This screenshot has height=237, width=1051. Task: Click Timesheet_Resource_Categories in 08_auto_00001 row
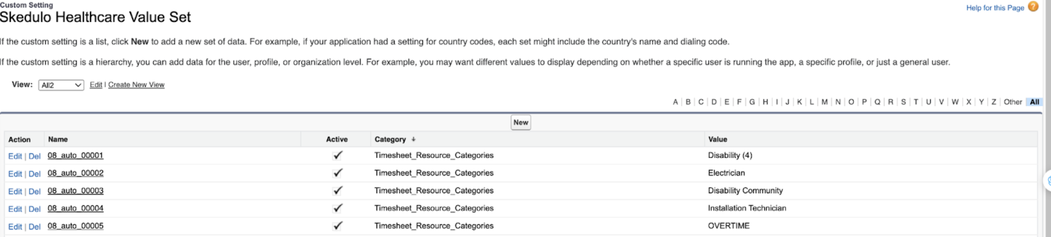tap(434, 155)
